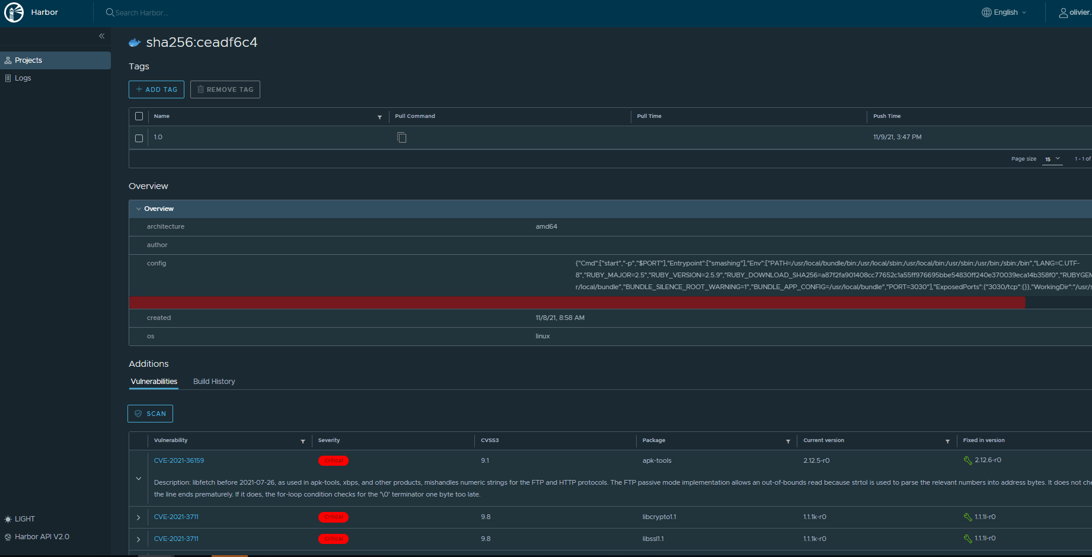Click the user profile icon
This screenshot has height=557, width=1092.
click(1064, 12)
